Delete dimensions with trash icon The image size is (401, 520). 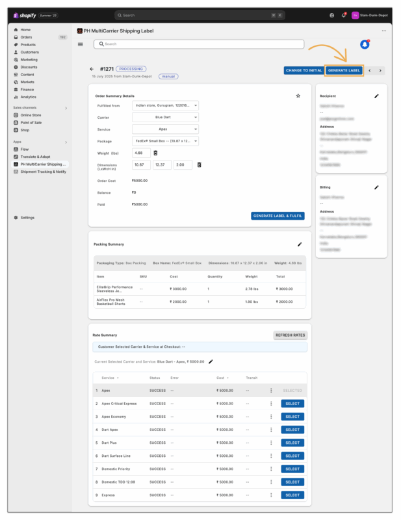coord(200,165)
